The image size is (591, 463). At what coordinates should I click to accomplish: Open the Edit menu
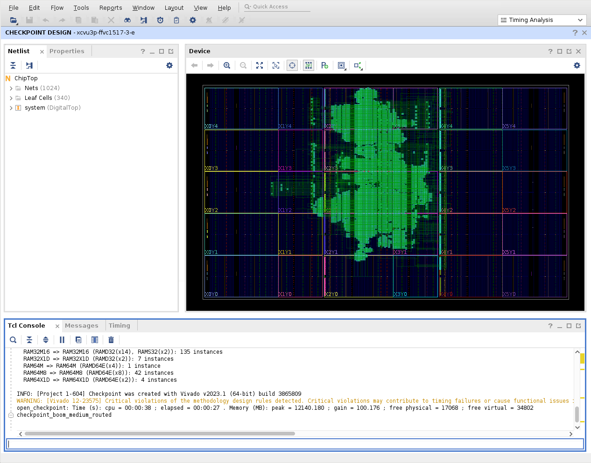point(34,8)
